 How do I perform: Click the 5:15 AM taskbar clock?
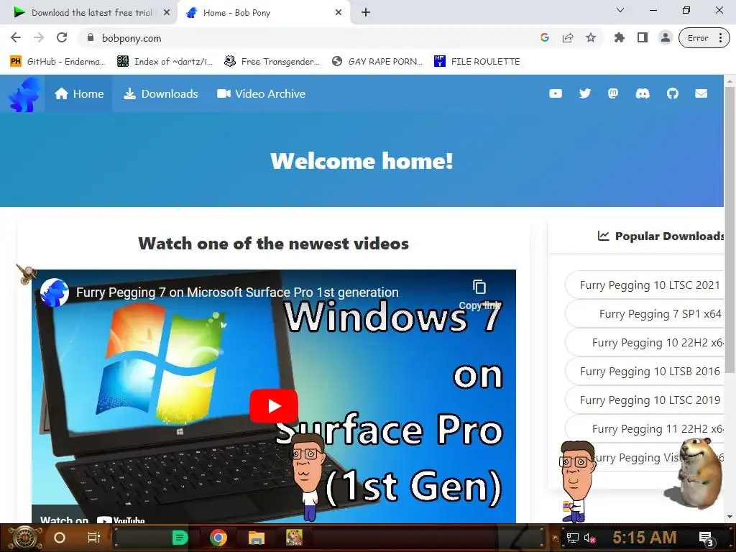pyautogui.click(x=644, y=538)
